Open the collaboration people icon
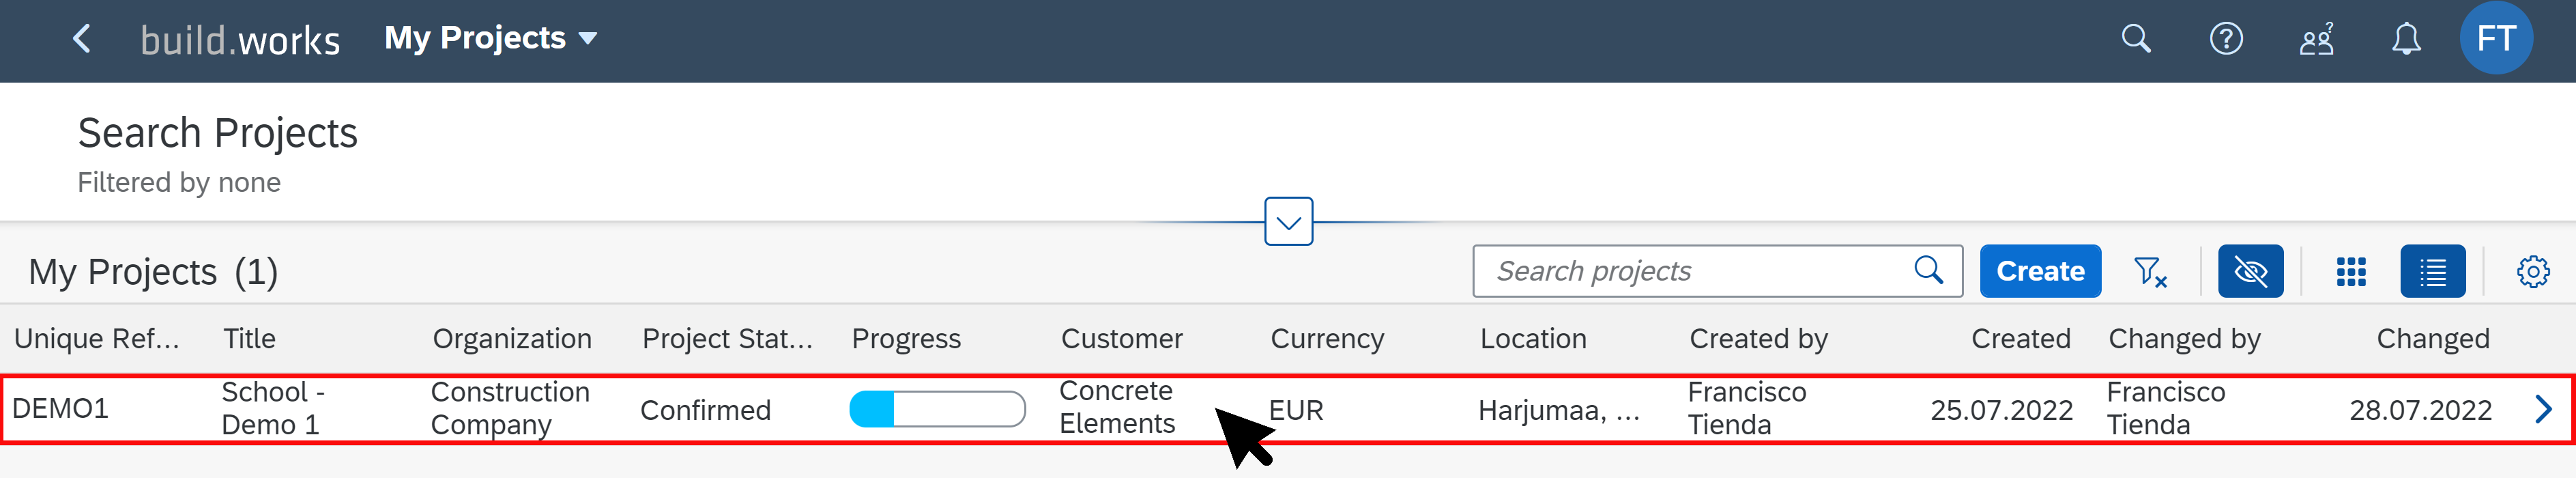This screenshot has width=2576, height=478. click(2316, 39)
